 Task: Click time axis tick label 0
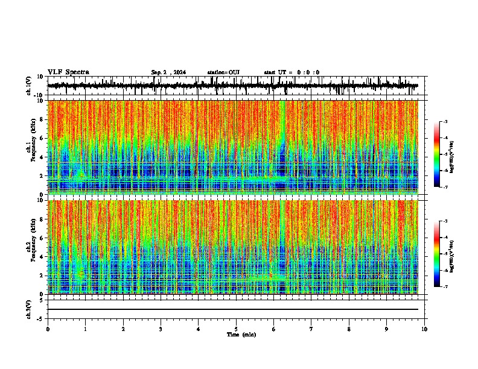click(48, 329)
